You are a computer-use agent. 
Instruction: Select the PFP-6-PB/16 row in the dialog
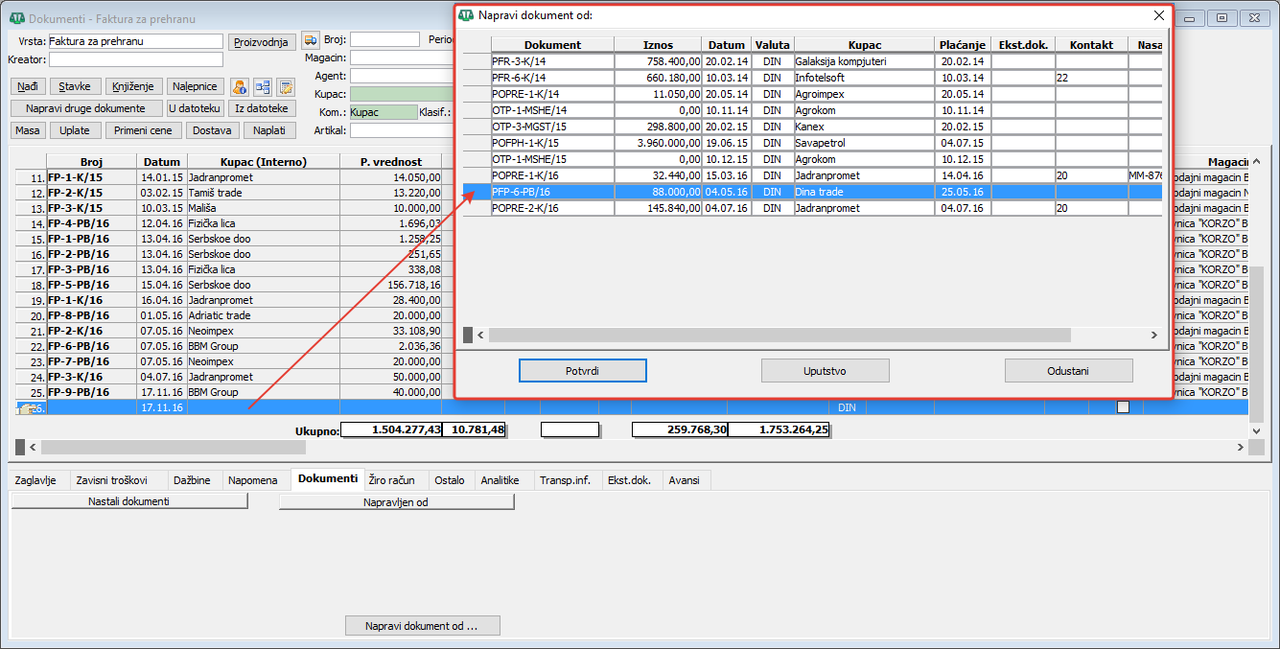click(812, 192)
